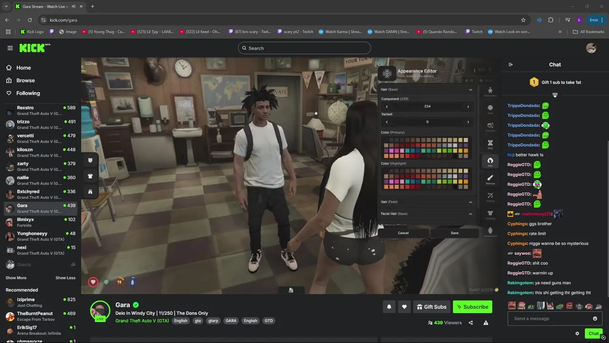609x343 pixels.
Task: Enable notifications with the bell icon
Action: coord(389,307)
